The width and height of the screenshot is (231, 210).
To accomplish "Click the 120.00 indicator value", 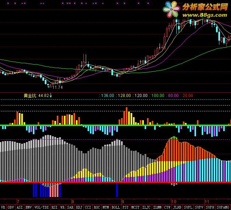I will 141,96.
